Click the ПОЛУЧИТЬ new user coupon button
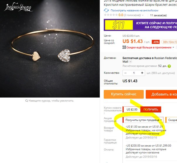The image size is (177, 163). 151,110
